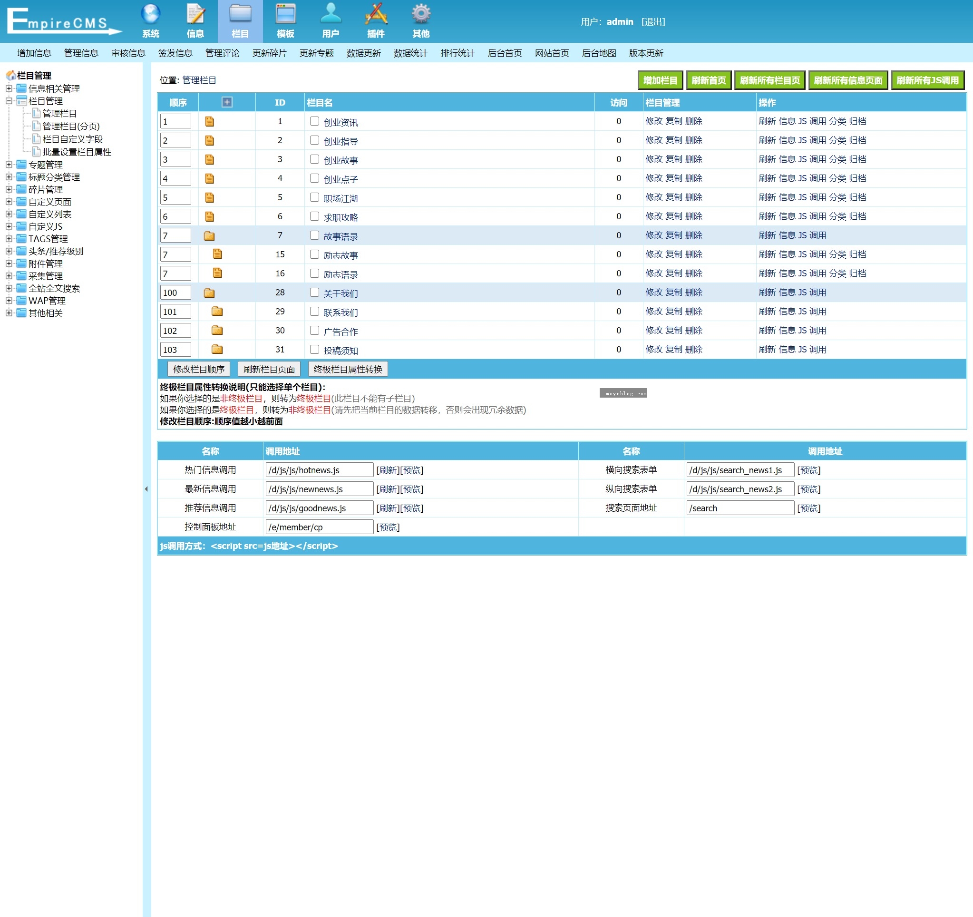This screenshot has width=973, height=917.
Task: Check the 创业资讯 checkbox
Action: [315, 121]
